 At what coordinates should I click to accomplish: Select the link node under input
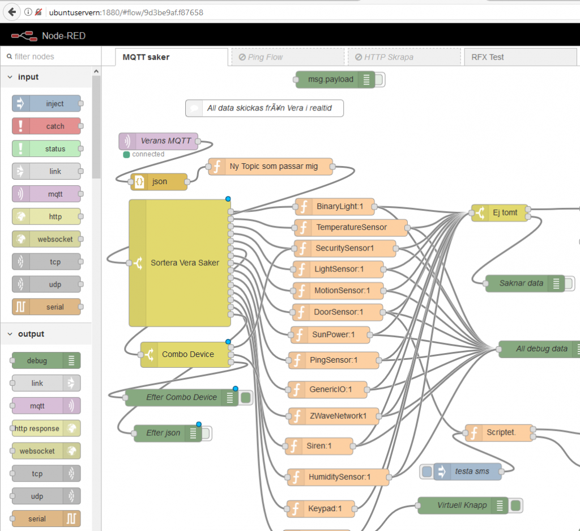46,171
